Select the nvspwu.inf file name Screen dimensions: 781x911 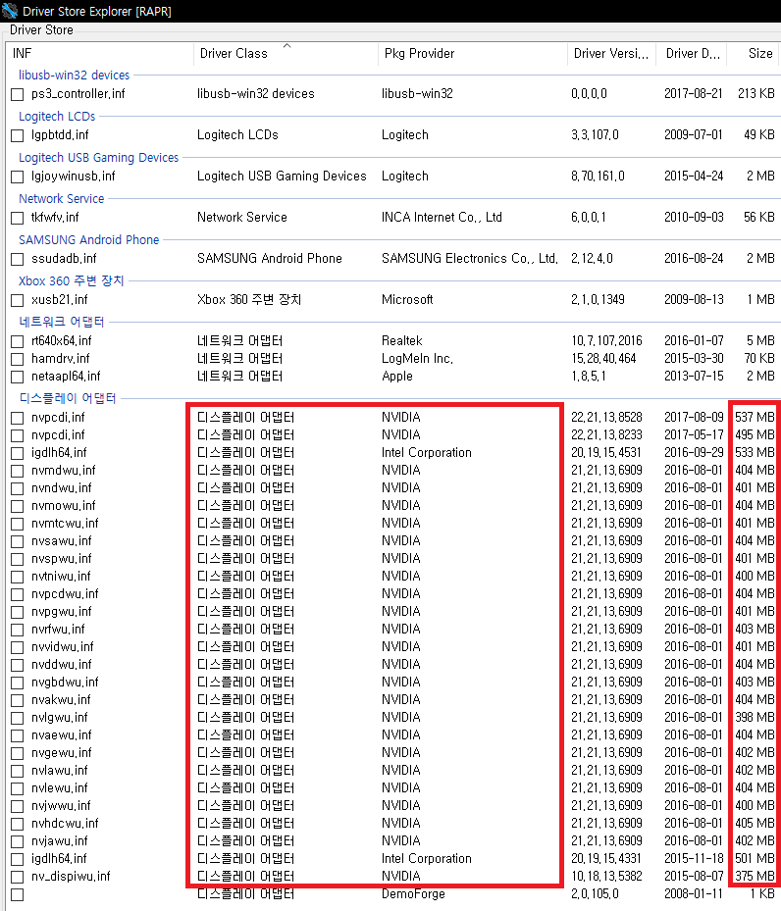click(61, 560)
